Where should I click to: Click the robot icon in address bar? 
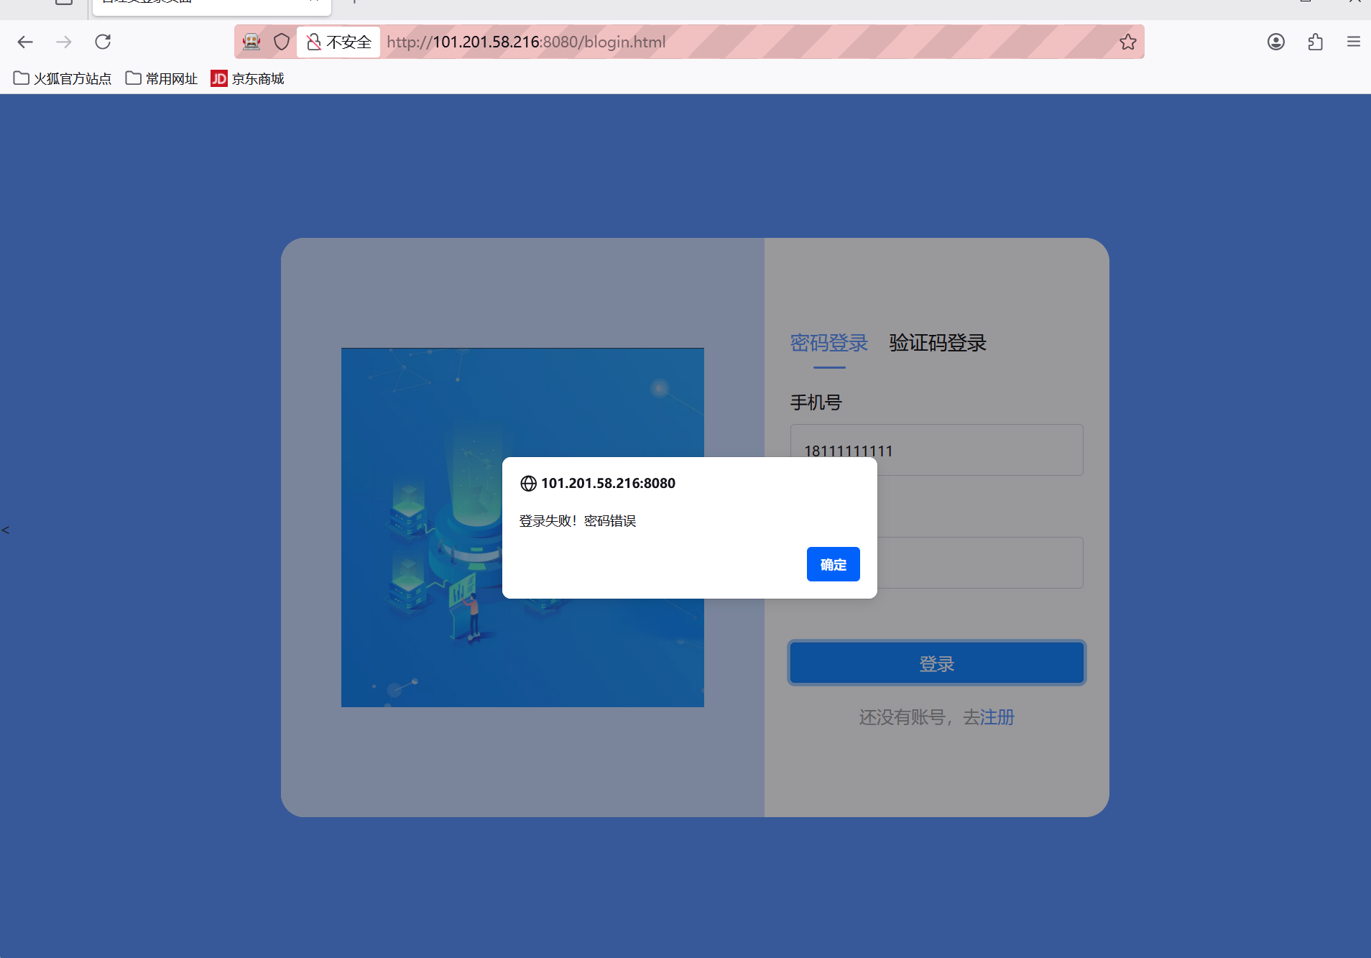[x=251, y=42]
